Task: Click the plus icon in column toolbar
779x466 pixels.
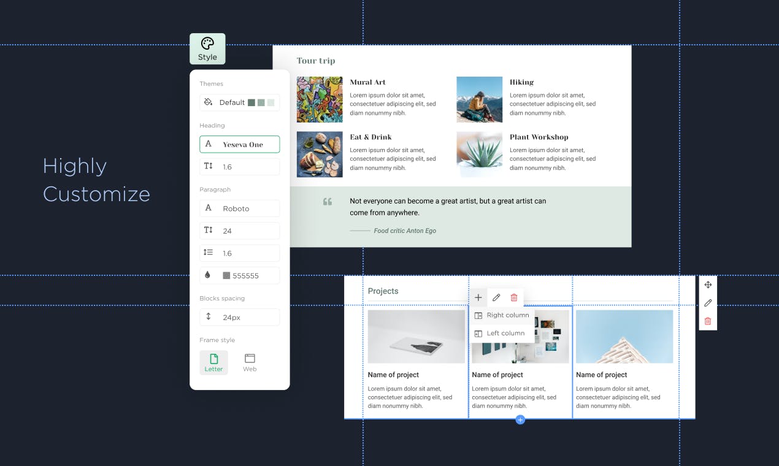Action: [478, 297]
